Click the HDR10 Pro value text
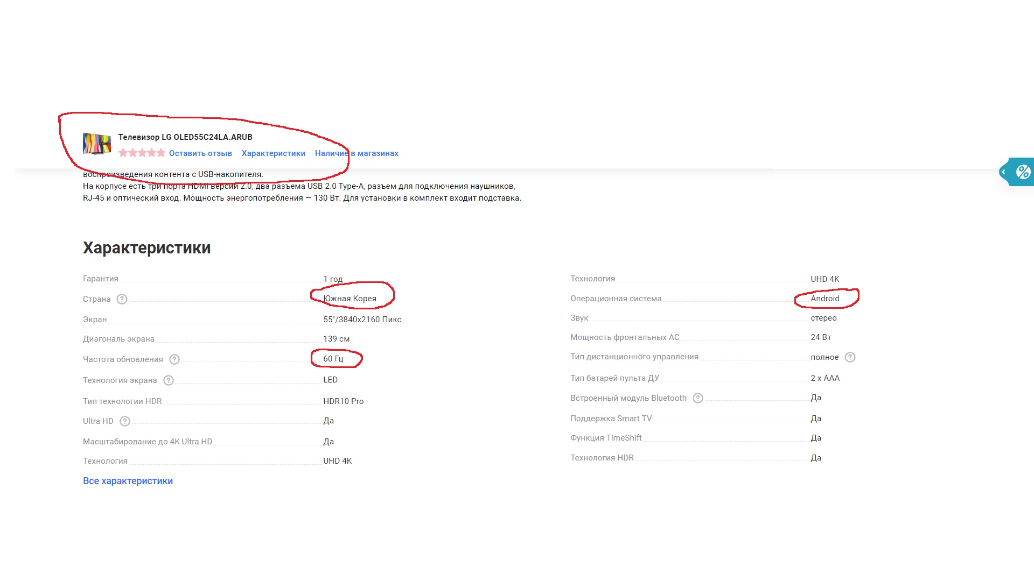 343,401
